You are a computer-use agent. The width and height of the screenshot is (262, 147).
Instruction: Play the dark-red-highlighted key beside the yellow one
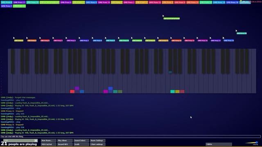(x=182, y=91)
